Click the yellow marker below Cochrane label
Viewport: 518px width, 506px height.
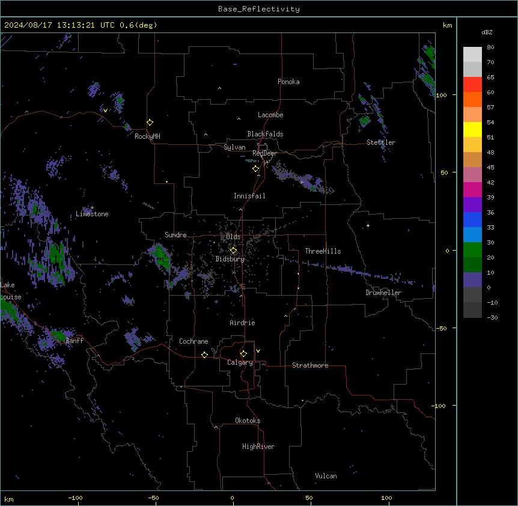click(x=204, y=355)
